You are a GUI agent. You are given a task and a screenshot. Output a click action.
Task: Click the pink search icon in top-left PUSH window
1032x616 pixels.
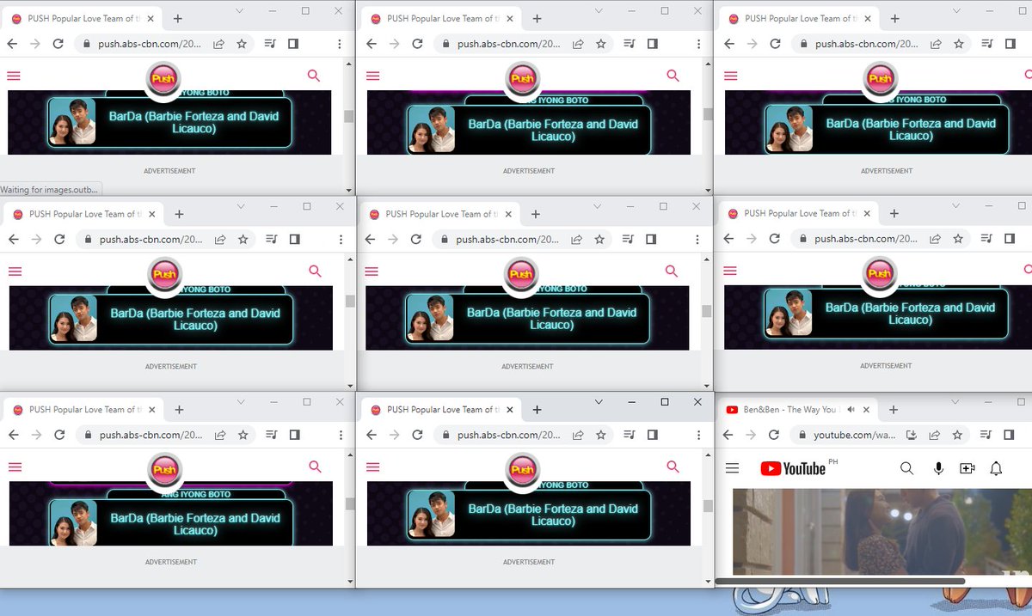[314, 76]
